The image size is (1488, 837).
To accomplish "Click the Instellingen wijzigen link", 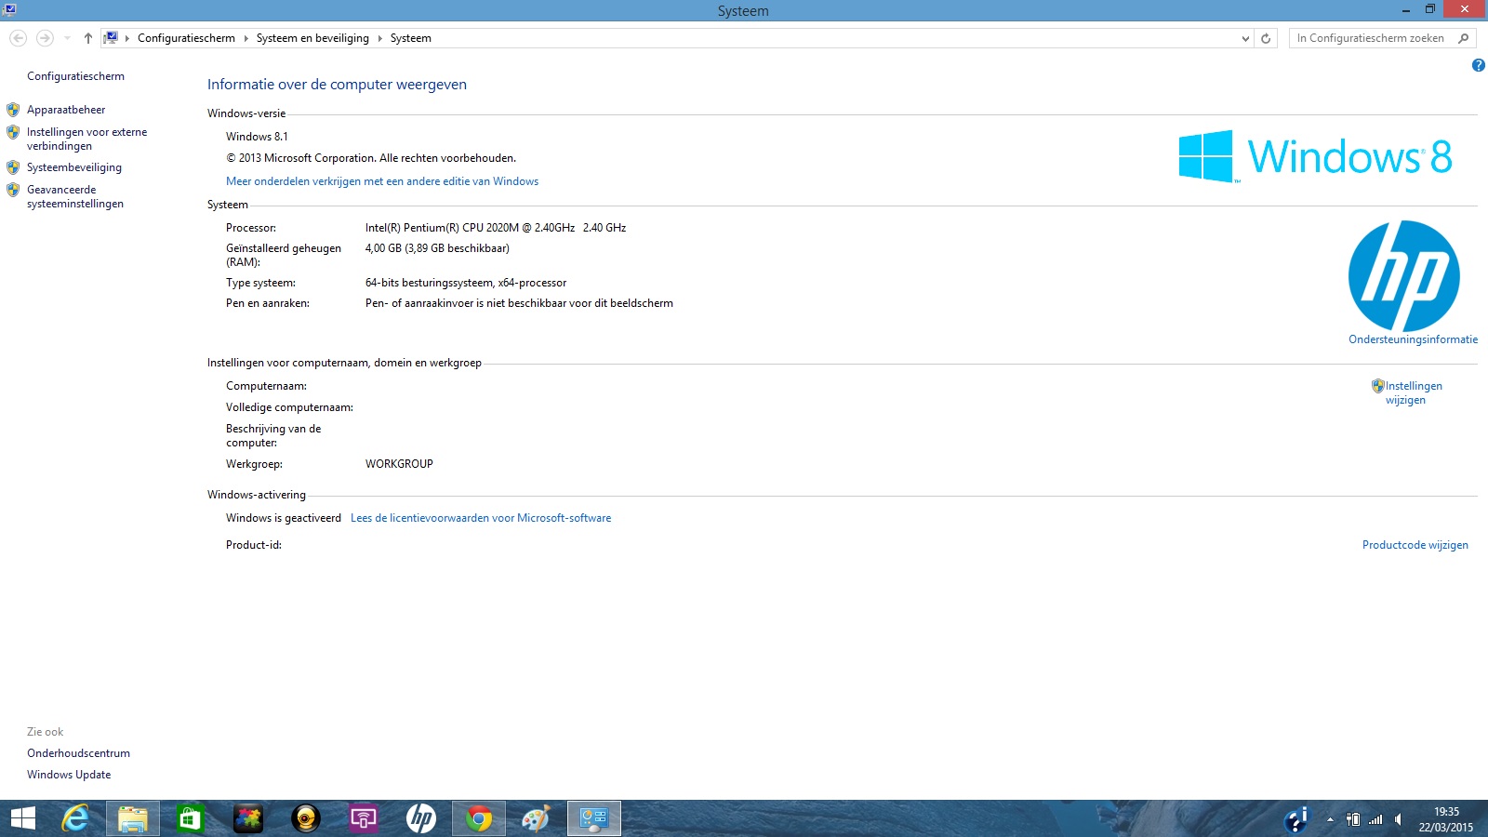I will coord(1413,392).
